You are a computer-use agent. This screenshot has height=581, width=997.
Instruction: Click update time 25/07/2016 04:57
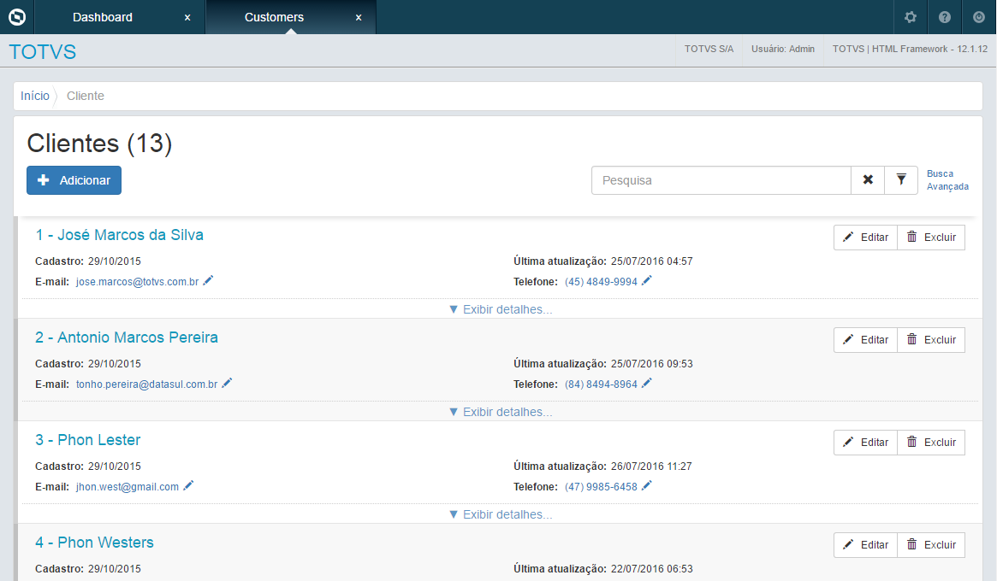652,261
